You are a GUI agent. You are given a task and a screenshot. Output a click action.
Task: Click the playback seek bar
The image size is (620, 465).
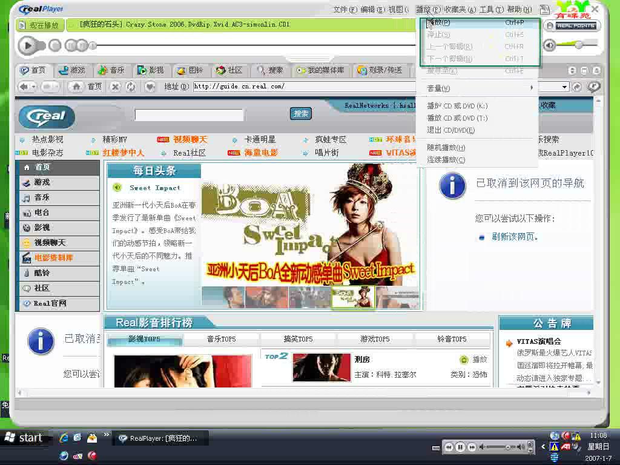253,45
